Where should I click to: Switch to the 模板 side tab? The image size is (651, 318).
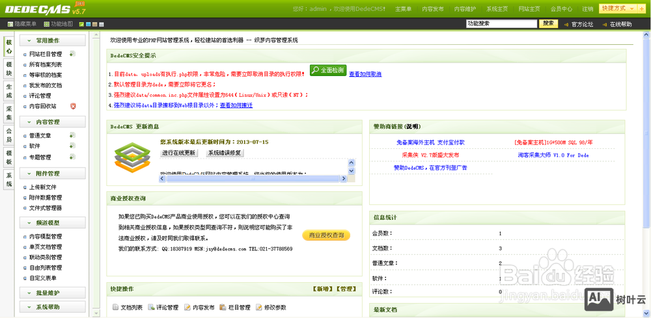click(x=8, y=157)
